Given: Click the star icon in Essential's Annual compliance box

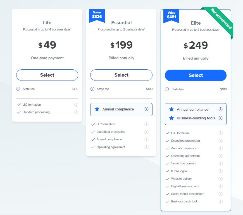Looking at the screenshot, I should click(x=96, y=110).
